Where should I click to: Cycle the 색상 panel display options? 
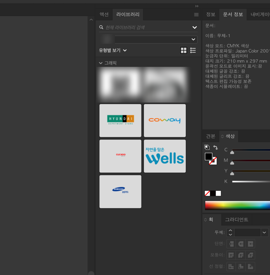tap(222, 136)
